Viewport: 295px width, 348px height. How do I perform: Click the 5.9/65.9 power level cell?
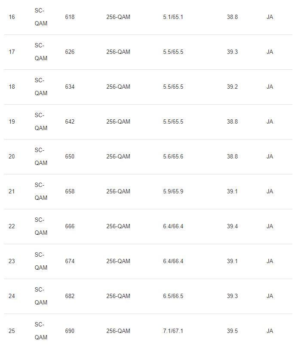(x=173, y=192)
